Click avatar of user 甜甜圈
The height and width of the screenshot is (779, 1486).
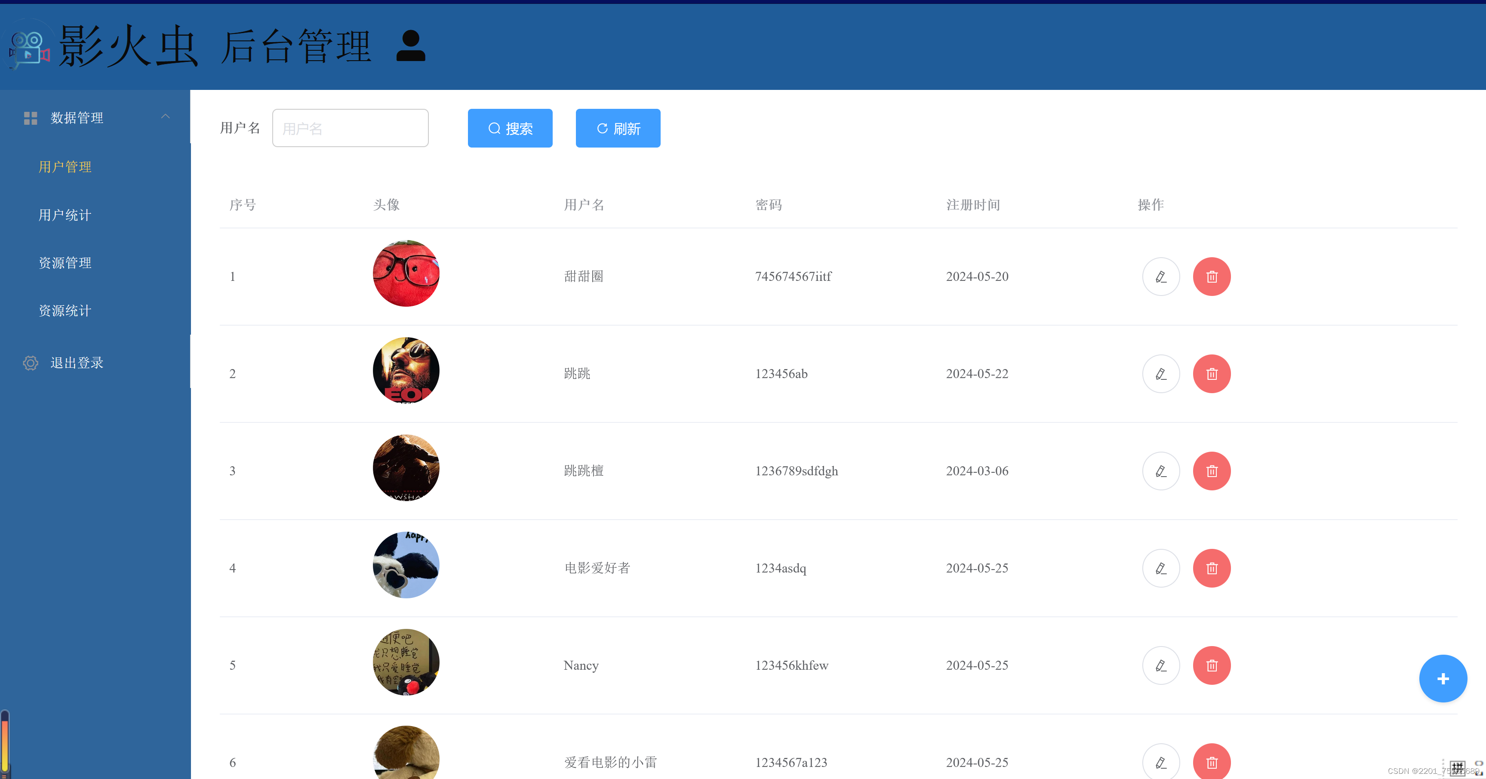tap(406, 274)
